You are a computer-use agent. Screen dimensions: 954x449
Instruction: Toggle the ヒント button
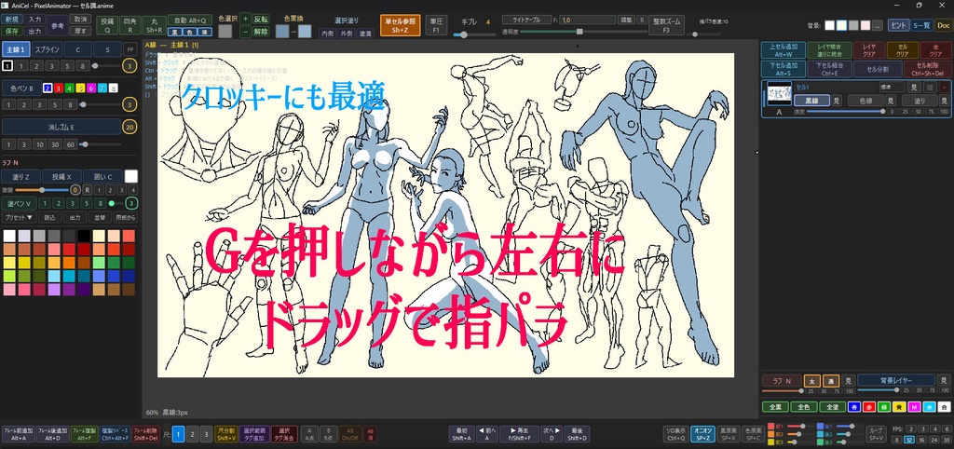coord(899,25)
